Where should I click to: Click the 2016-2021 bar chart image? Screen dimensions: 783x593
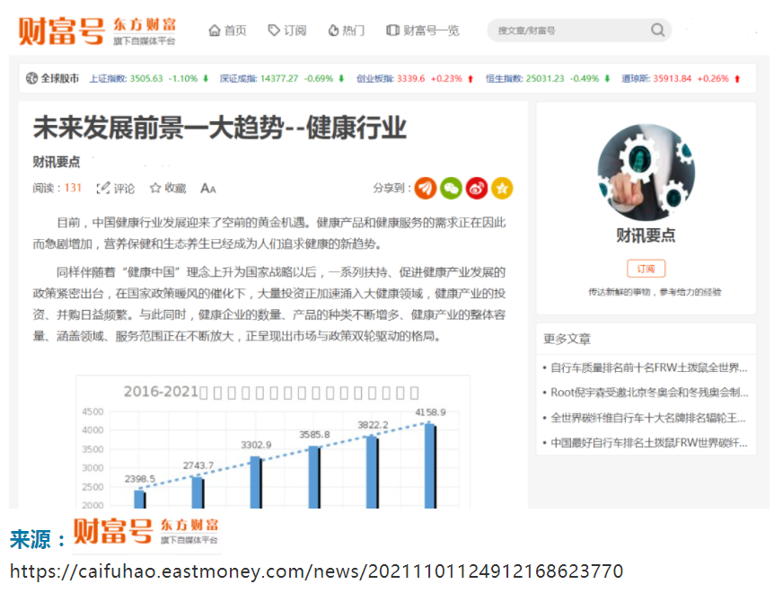[273, 442]
